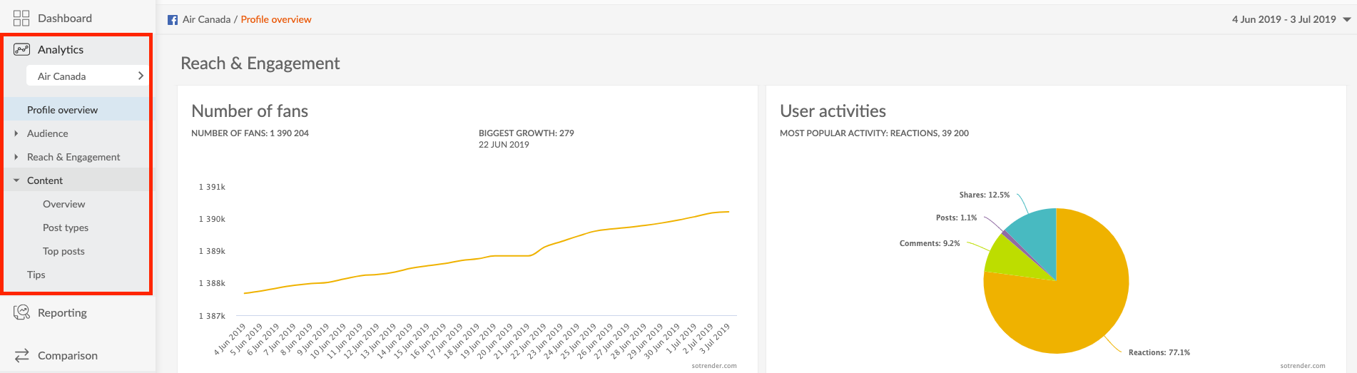This screenshot has height=373, width=1357.
Task: Click the Analytics chart icon
Action: (21, 49)
